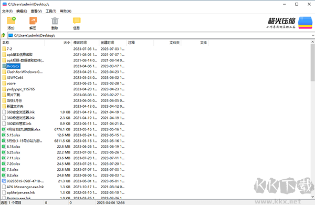Select the IGWPCx64 folder icon
This screenshot has width=315, height=205.
(4, 78)
